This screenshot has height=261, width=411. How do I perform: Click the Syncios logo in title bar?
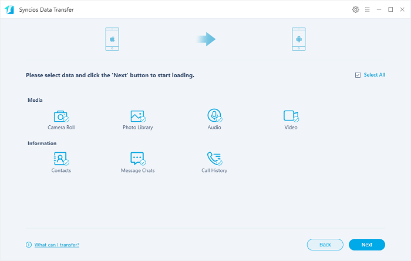(9, 10)
